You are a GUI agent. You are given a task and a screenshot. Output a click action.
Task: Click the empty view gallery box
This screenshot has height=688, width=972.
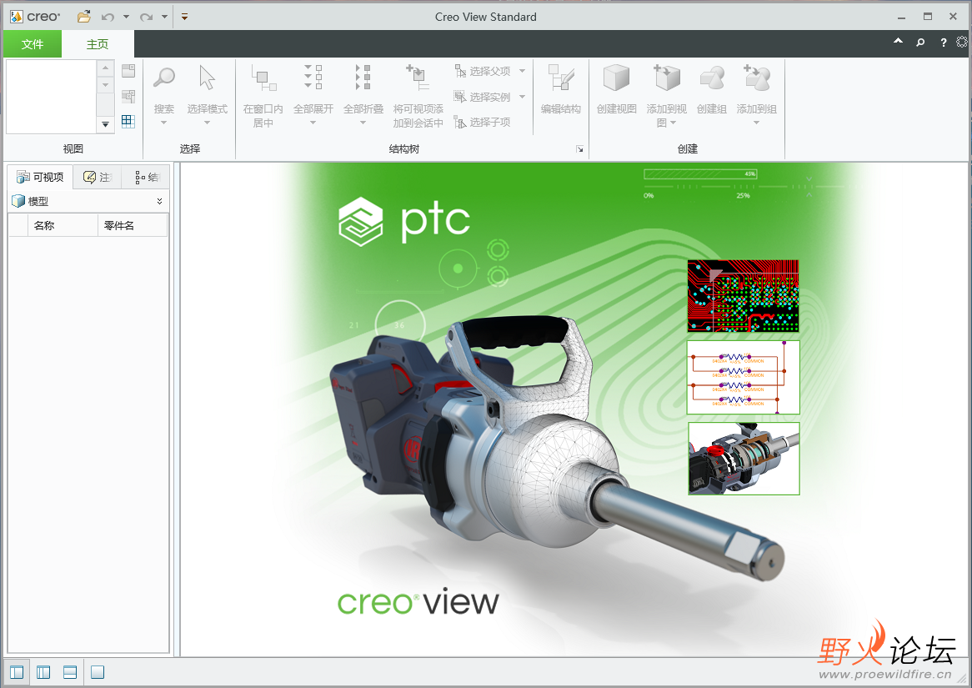tap(51, 97)
